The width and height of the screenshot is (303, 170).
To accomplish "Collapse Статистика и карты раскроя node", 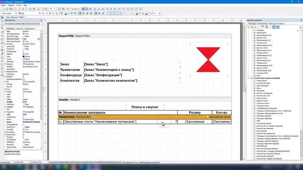I will tap(249, 78).
